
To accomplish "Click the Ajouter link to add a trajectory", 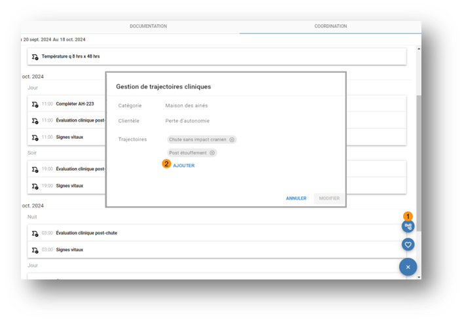I will click(184, 166).
